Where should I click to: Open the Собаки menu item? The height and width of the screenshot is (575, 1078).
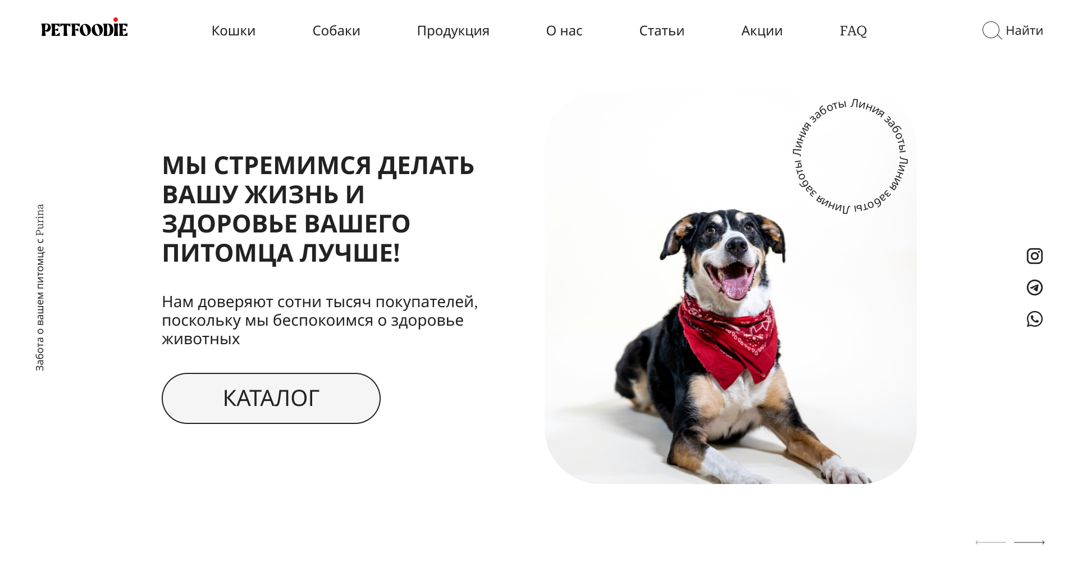coord(336,30)
